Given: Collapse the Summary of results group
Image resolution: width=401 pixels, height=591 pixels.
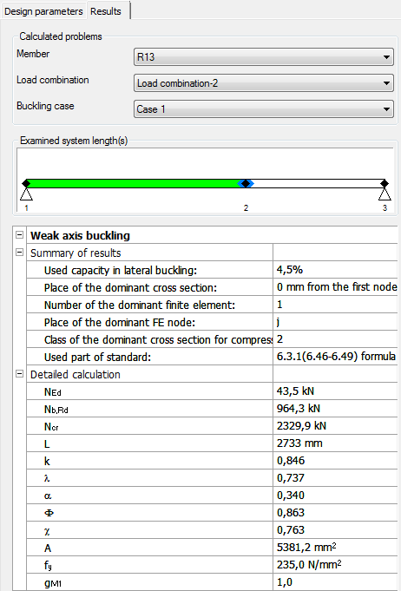Looking at the screenshot, I should (19, 253).
